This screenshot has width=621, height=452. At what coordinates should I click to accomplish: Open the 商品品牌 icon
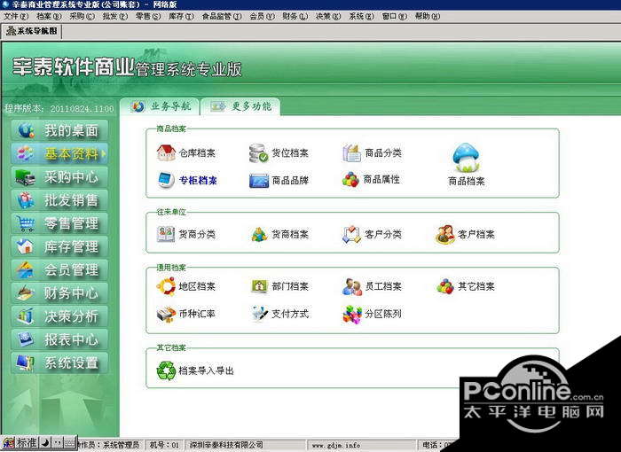tap(259, 181)
